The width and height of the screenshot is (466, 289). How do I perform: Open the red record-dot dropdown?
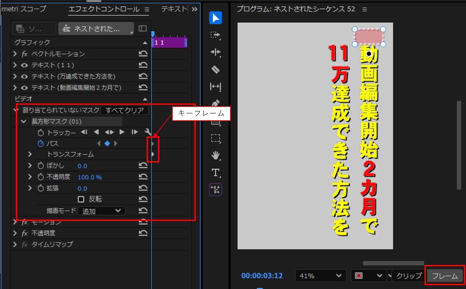coord(368,276)
